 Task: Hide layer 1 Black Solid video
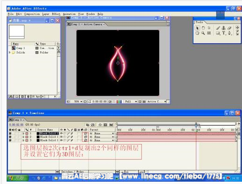[x=10, y=133]
